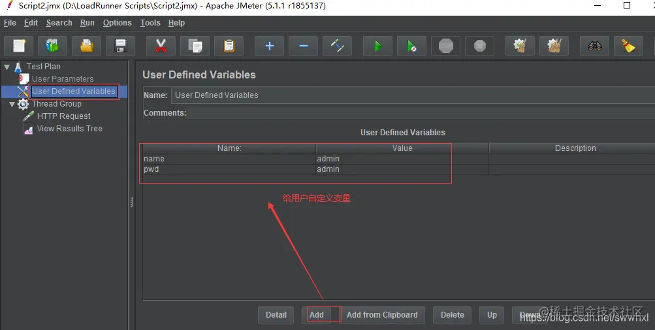The image size is (655, 330).
Task: Click the Open file folder icon
Action: 86,46
